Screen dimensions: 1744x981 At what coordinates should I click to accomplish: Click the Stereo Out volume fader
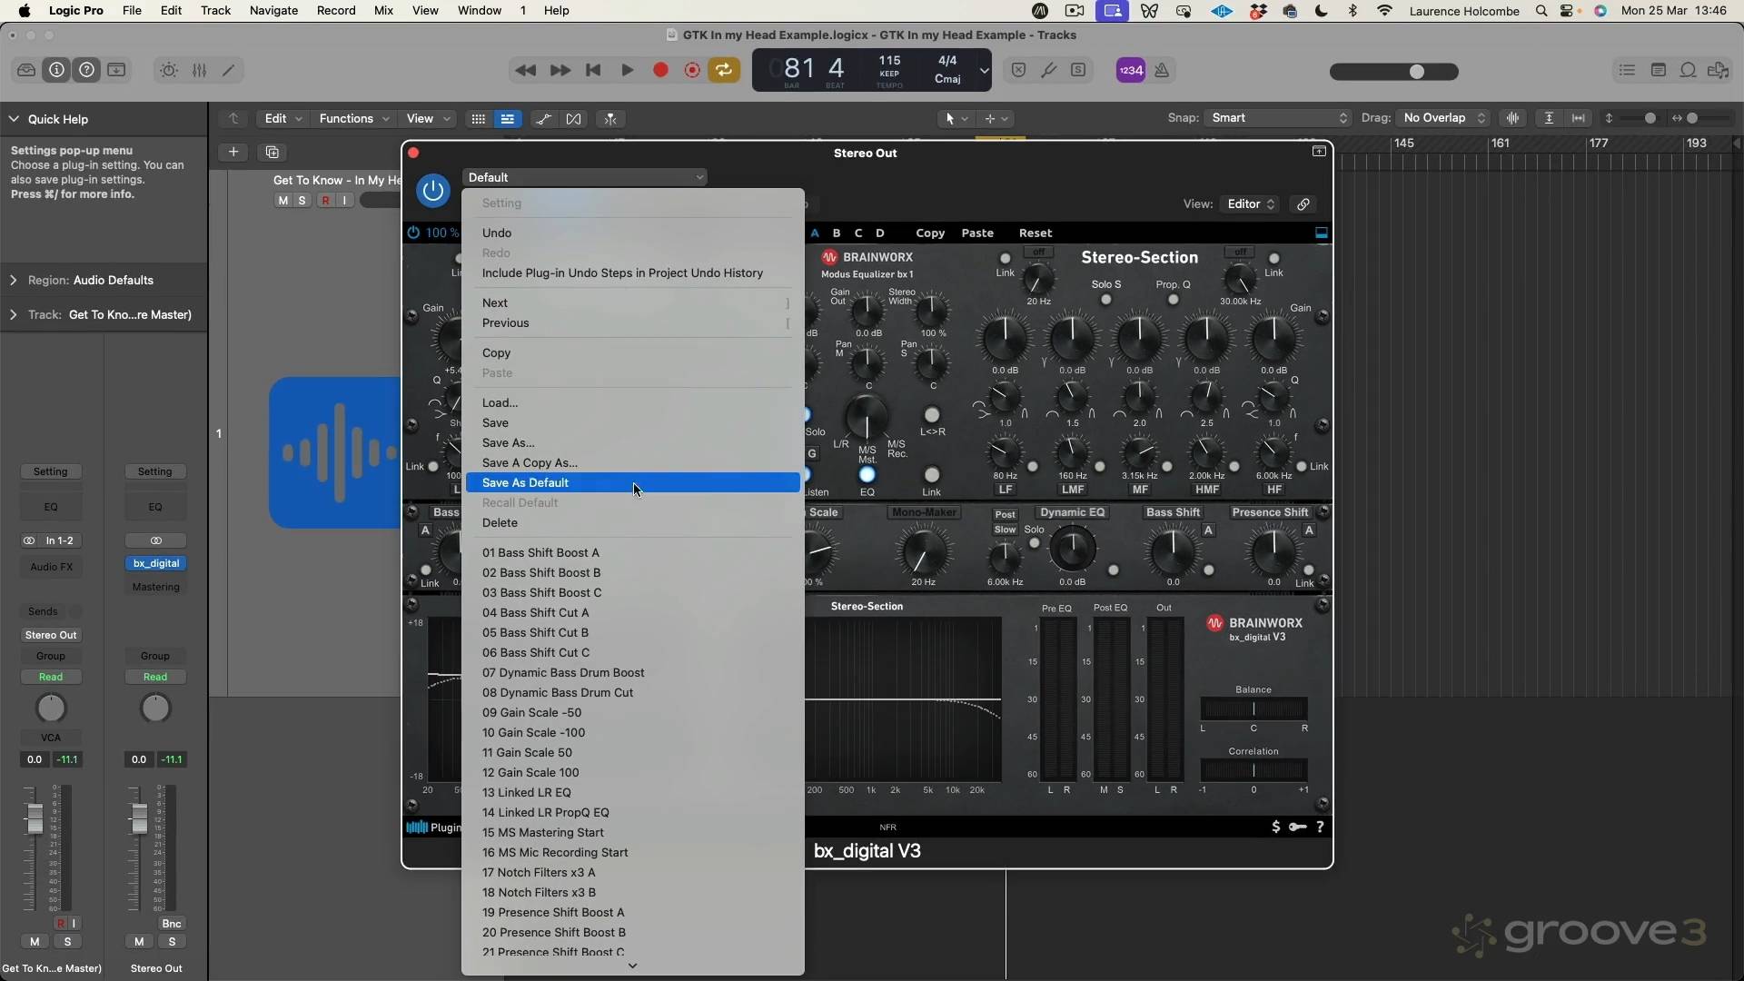[x=139, y=818]
